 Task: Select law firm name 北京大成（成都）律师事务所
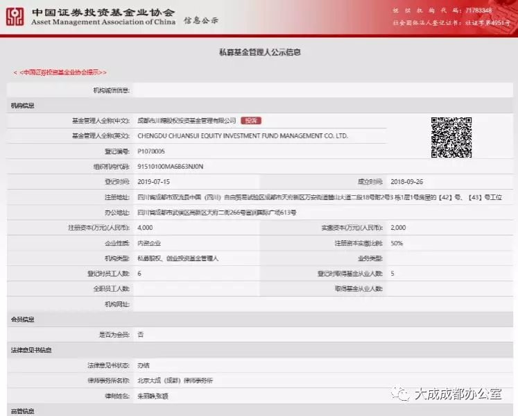point(175,381)
